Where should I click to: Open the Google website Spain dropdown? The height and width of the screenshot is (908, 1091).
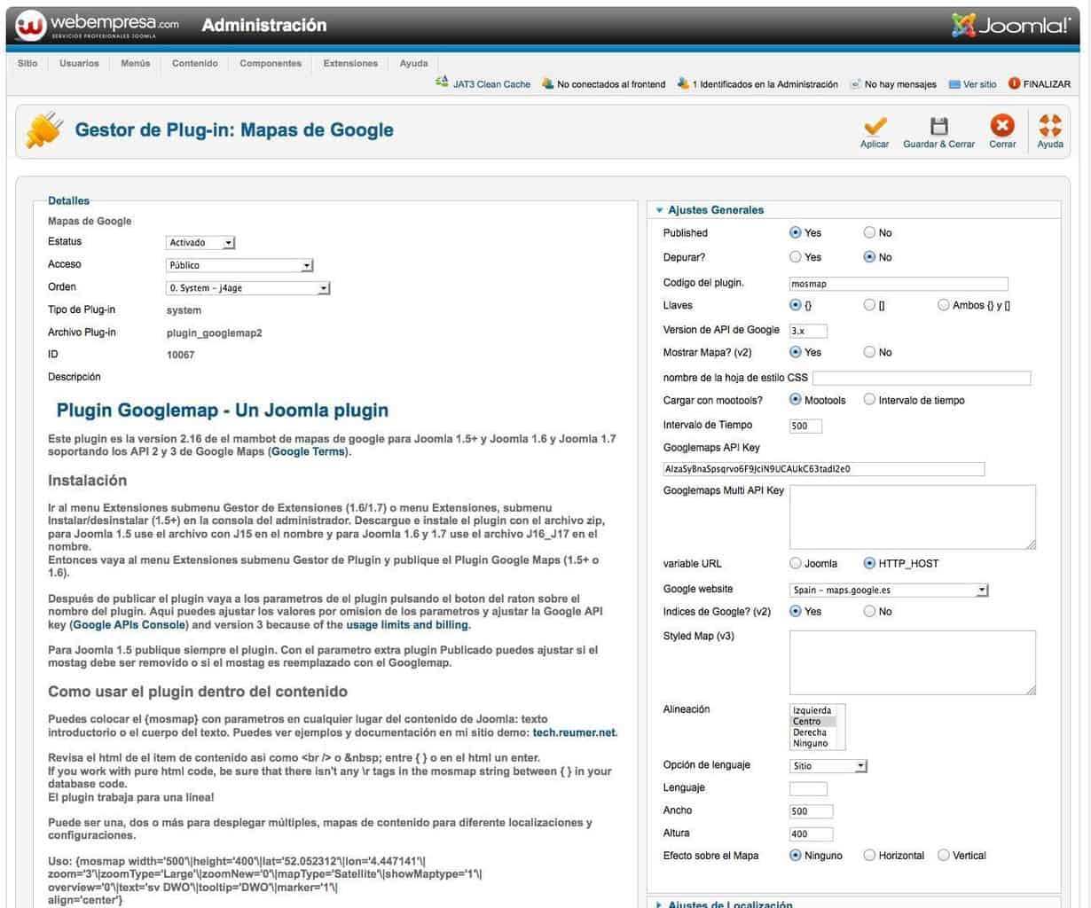point(889,590)
